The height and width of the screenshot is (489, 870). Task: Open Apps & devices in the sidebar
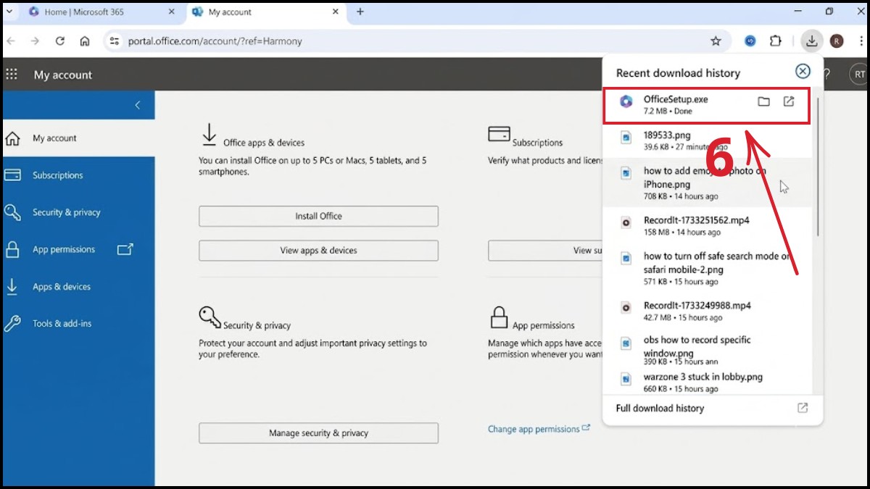click(x=77, y=287)
